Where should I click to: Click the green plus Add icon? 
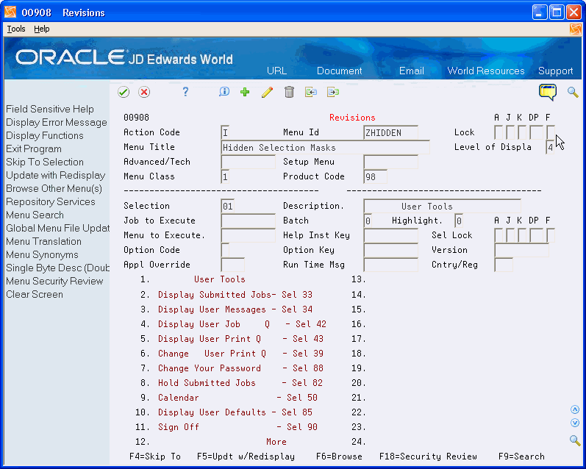tap(245, 92)
